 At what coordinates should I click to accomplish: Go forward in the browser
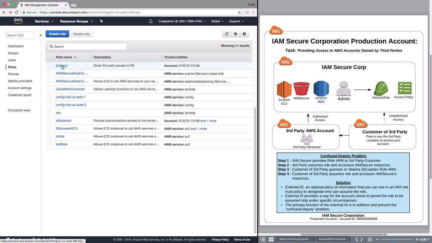pos(10,12)
